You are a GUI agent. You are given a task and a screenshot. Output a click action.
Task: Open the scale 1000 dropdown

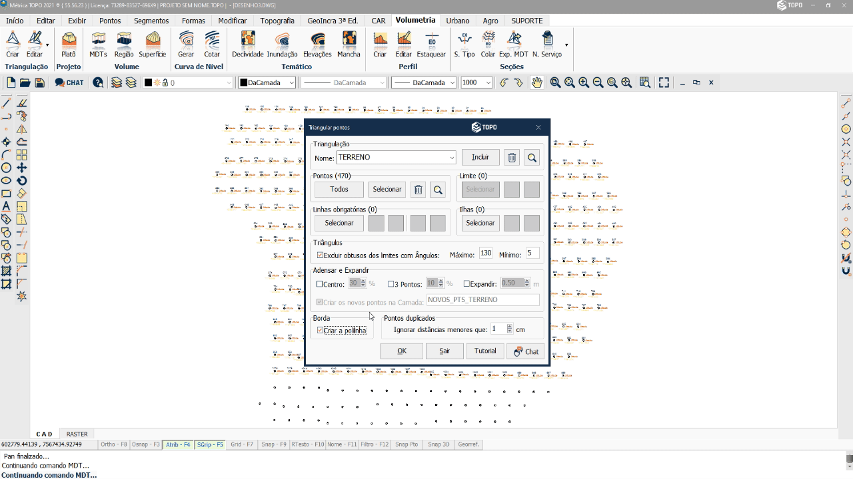tap(488, 82)
